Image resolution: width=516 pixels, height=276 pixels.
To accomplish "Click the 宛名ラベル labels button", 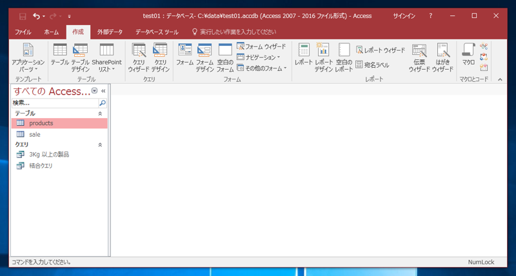I will click(x=372, y=64).
